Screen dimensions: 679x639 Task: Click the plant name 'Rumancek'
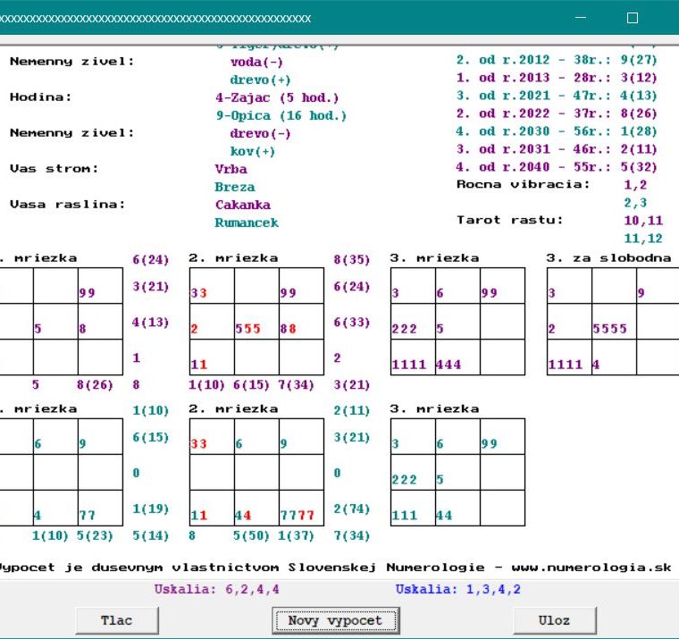tap(247, 223)
